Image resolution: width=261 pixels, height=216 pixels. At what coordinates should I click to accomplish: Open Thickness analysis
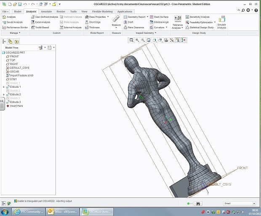(92, 27)
